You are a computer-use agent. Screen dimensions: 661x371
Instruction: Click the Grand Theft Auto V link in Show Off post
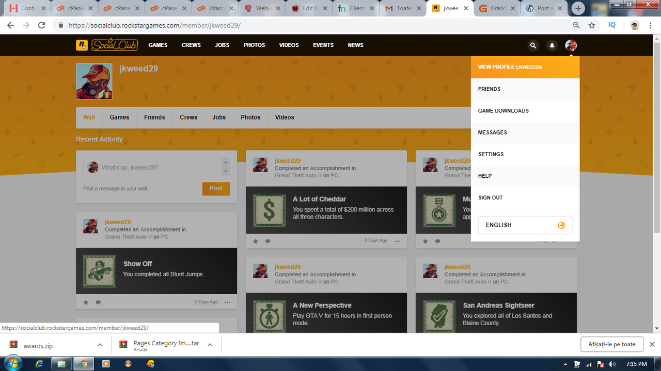tap(129, 237)
